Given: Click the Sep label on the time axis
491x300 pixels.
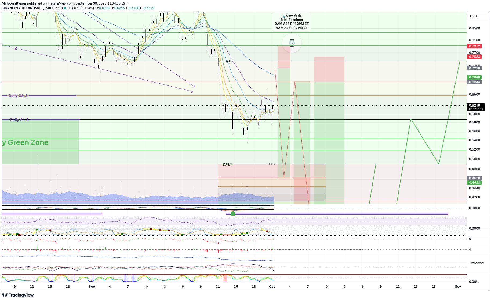Looking at the screenshot, I should pyautogui.click(x=92, y=287).
